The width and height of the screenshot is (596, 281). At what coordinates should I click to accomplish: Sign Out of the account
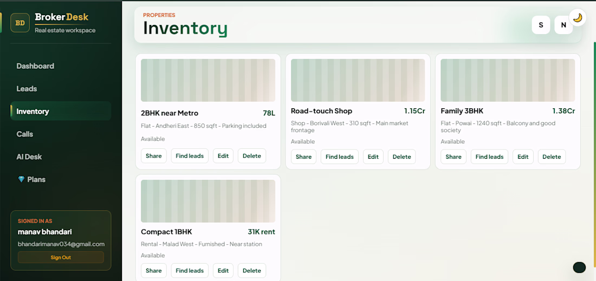click(61, 257)
